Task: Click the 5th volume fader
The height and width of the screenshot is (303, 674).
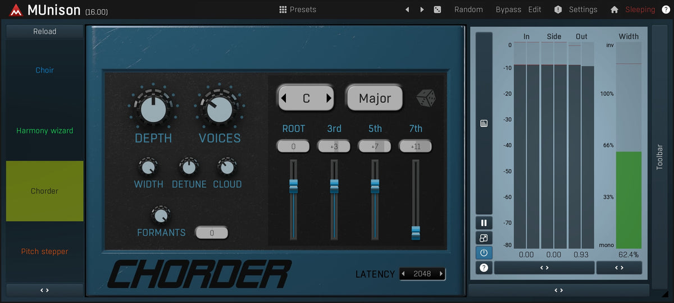Action: [375, 186]
